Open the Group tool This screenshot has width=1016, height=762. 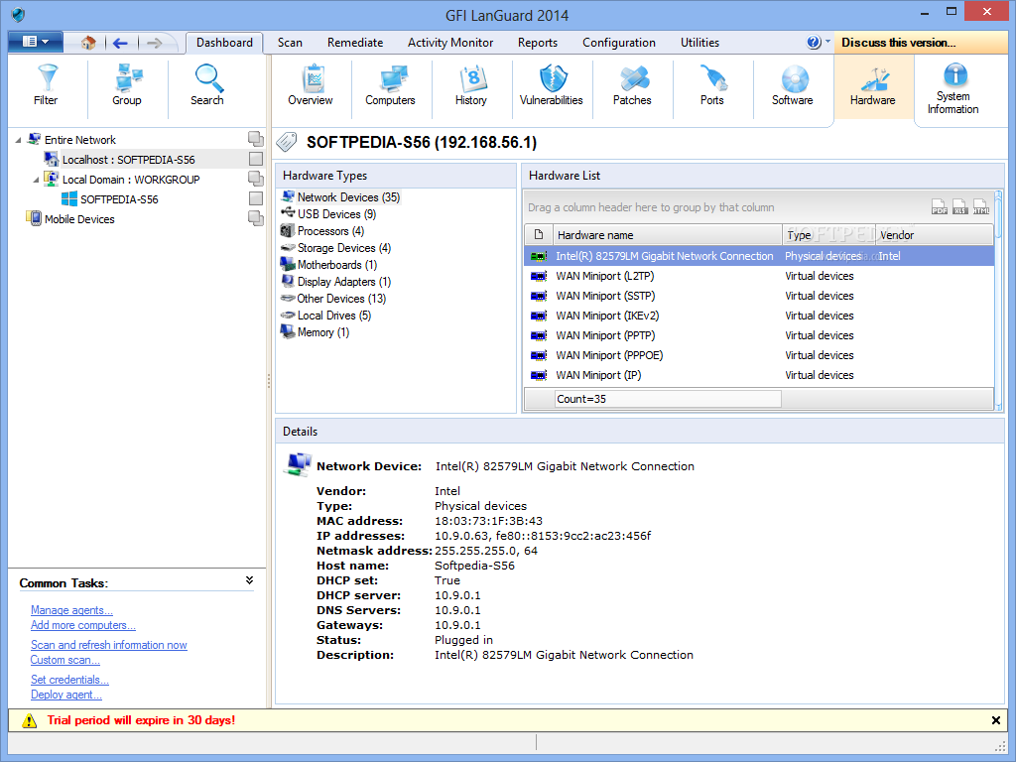pyautogui.click(x=127, y=85)
